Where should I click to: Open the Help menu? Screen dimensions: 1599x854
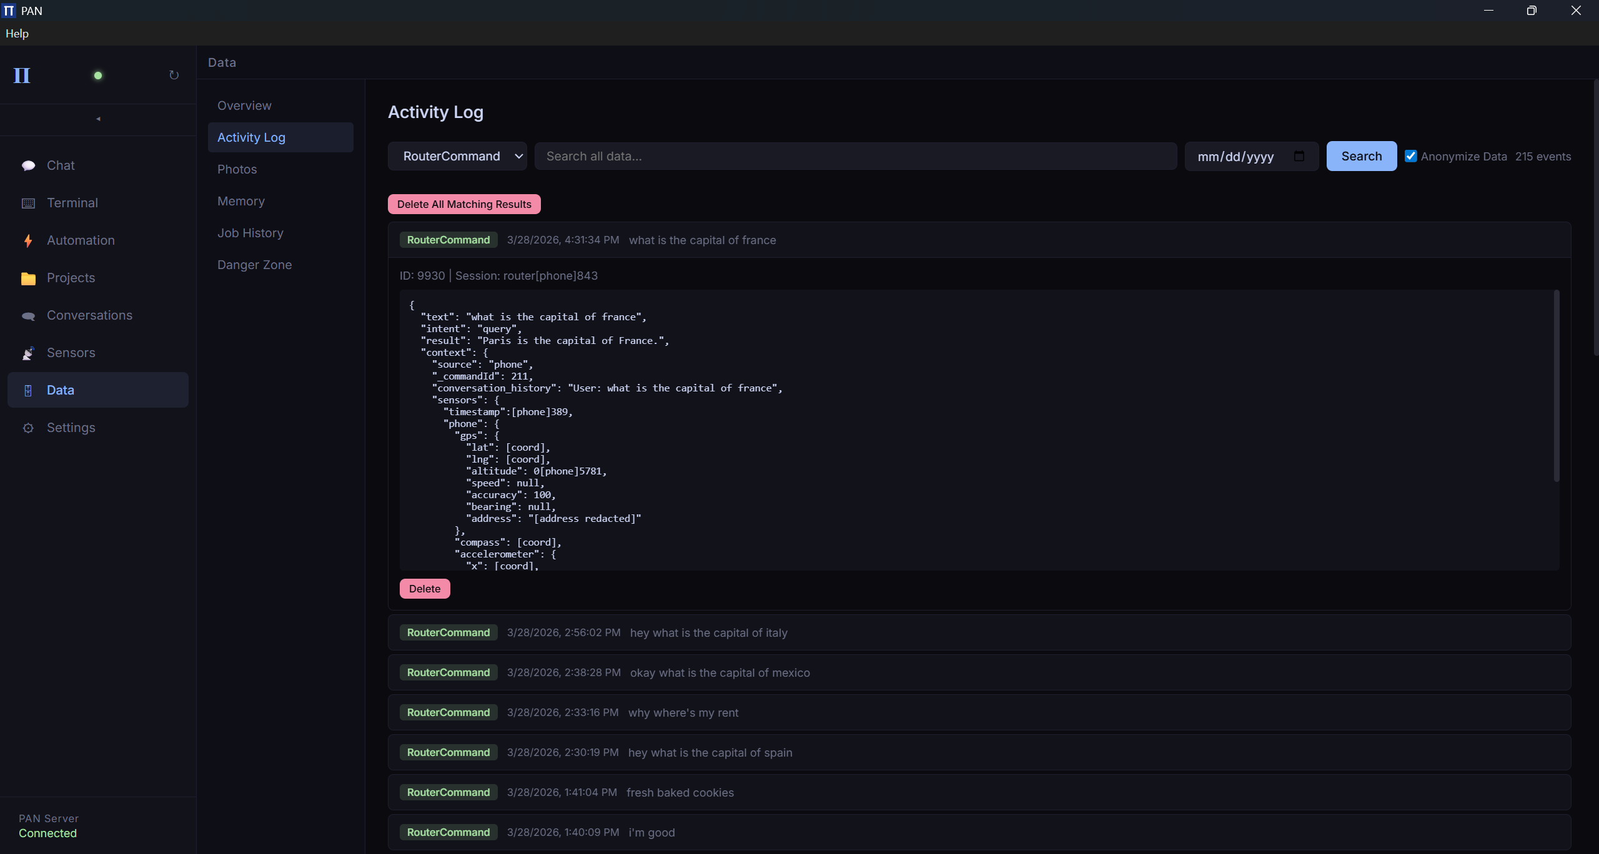[x=16, y=33]
